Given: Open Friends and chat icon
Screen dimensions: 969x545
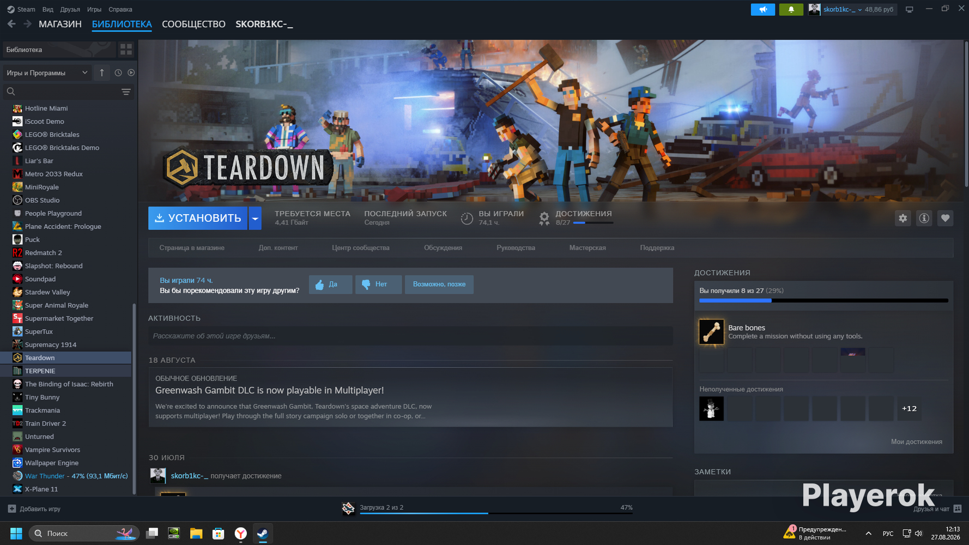Looking at the screenshot, I should coord(958,509).
